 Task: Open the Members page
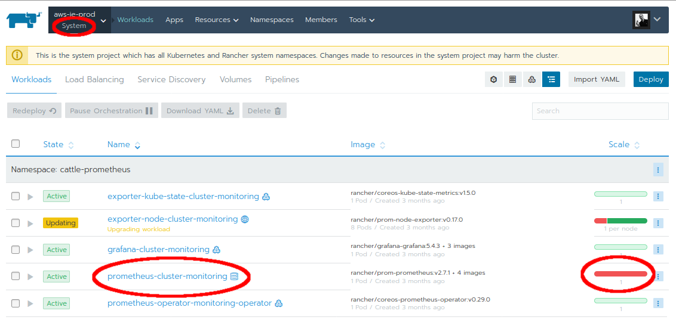(321, 20)
